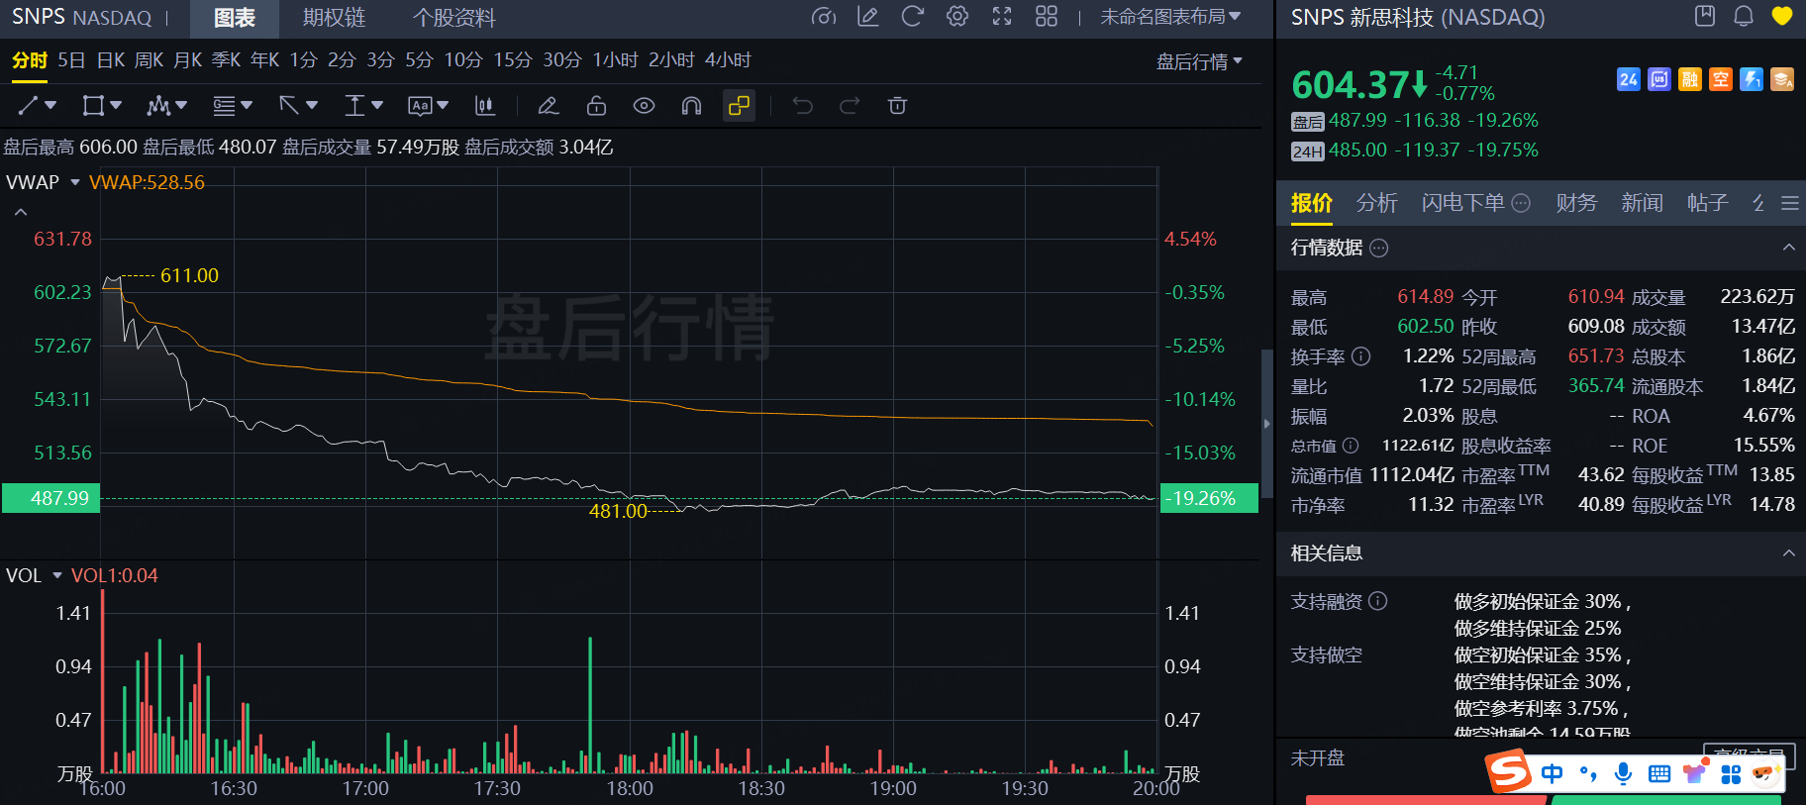Collapse the 行情数据 section
Viewport: 1806px width, 805px height.
tap(1788, 248)
